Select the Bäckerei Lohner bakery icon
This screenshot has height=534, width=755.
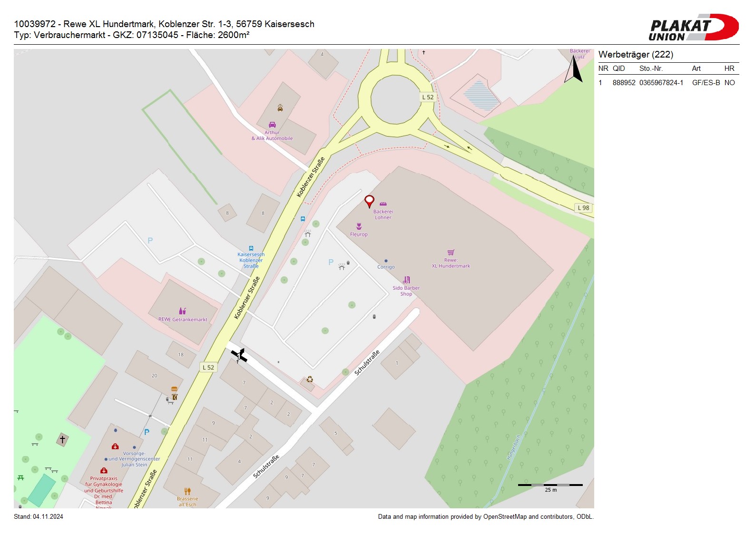pyautogui.click(x=383, y=204)
